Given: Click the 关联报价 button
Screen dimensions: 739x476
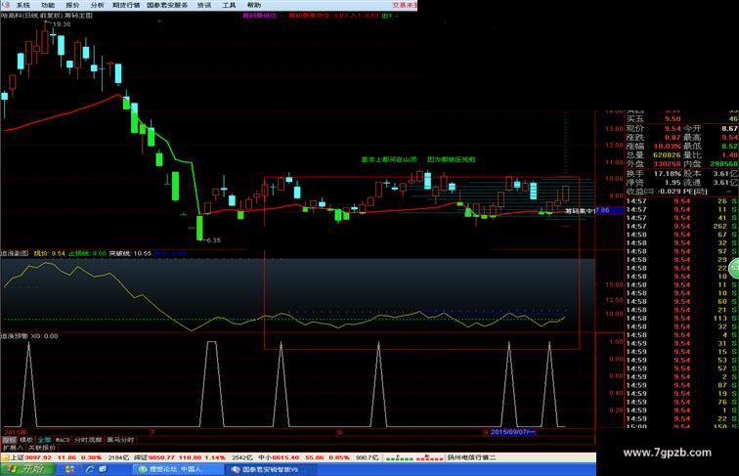Looking at the screenshot, I should click(x=42, y=448).
